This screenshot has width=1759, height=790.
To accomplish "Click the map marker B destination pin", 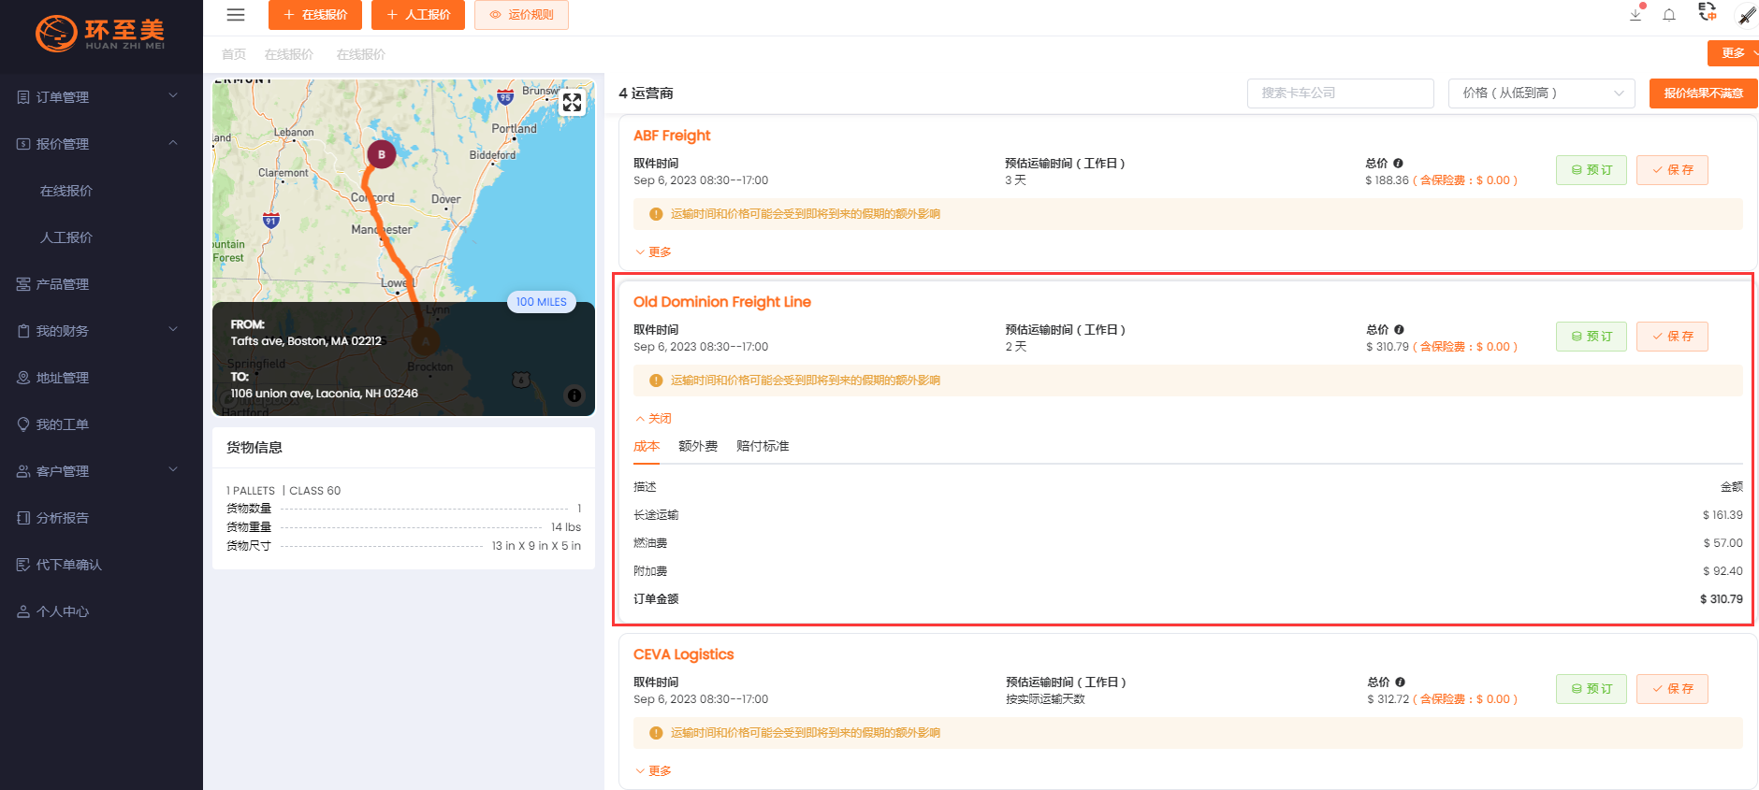I will point(381,154).
